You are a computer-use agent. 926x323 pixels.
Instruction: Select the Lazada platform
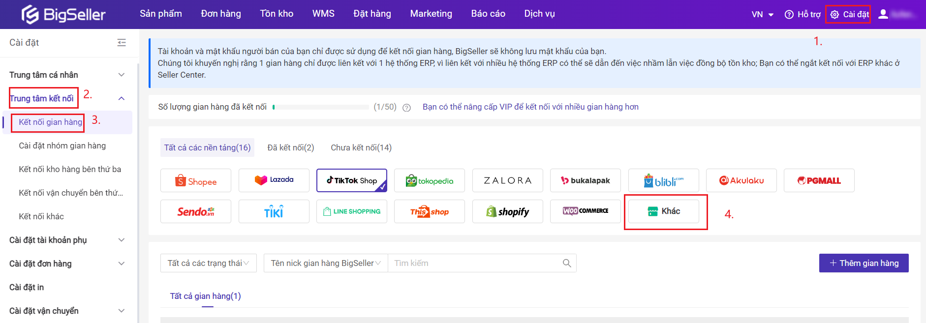(x=274, y=180)
